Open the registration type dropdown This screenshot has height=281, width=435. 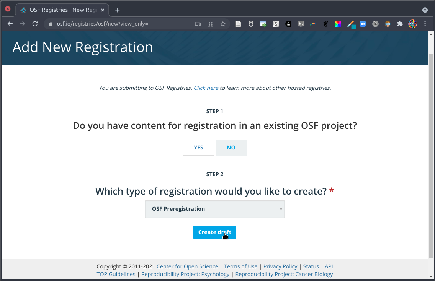pos(214,209)
